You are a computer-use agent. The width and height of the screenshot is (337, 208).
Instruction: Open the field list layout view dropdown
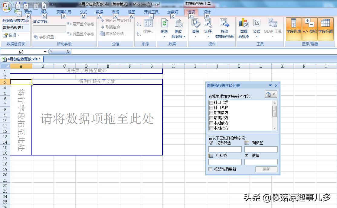[x=273, y=94]
